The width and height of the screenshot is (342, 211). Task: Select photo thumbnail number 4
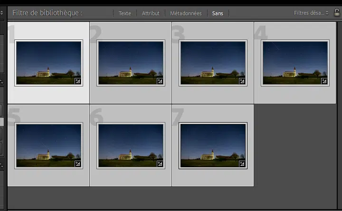tap(295, 63)
